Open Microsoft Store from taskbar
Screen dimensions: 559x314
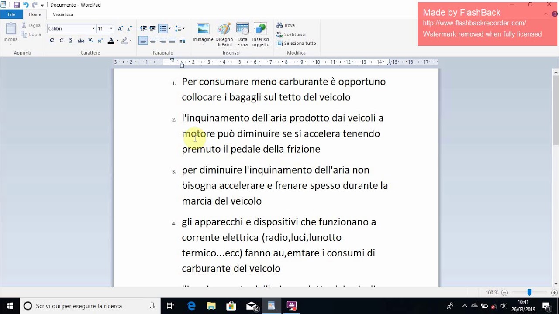click(x=231, y=306)
